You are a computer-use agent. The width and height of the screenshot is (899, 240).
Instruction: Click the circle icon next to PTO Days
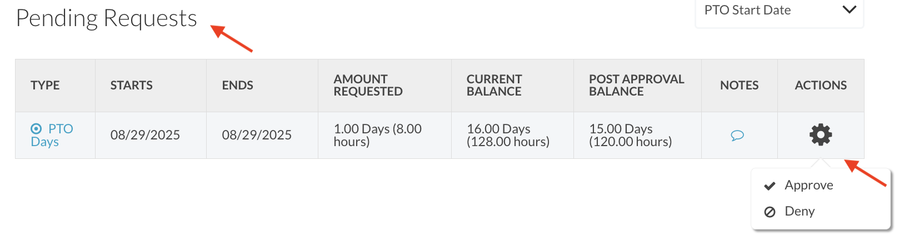tap(36, 129)
